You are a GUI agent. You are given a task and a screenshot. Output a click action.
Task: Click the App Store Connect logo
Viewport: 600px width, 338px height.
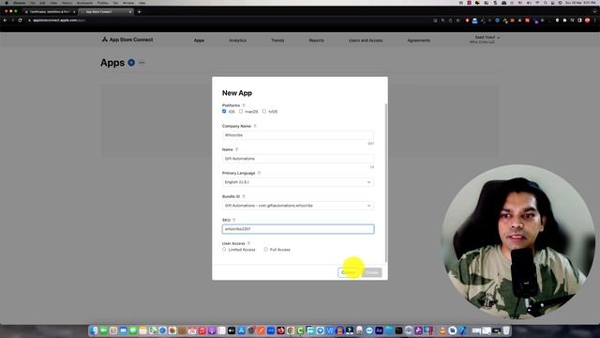click(127, 39)
